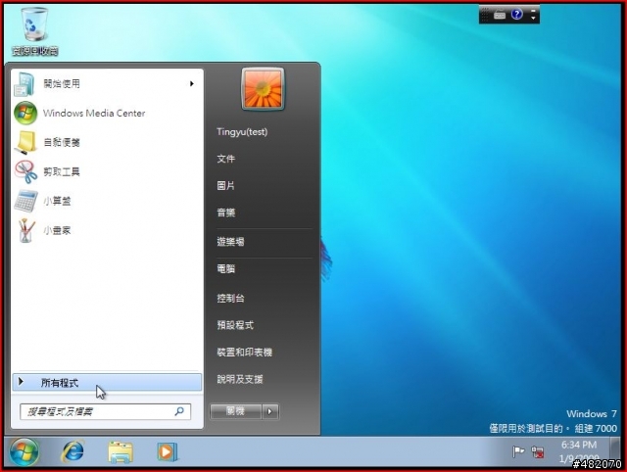Open the Recycle Bin desktop icon
The height and width of the screenshot is (472, 627).
[35, 31]
